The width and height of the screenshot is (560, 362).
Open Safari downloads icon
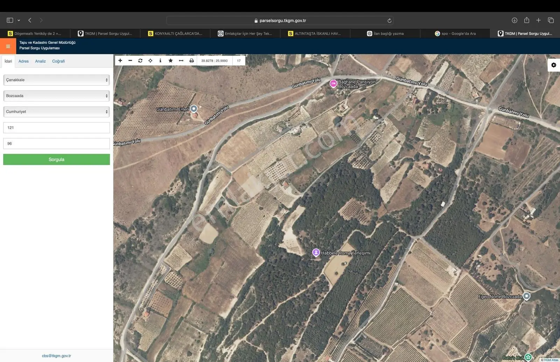(514, 20)
